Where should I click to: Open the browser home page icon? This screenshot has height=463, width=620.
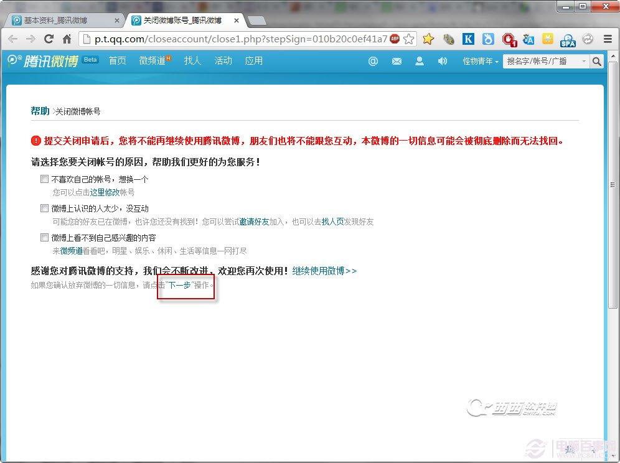67,39
